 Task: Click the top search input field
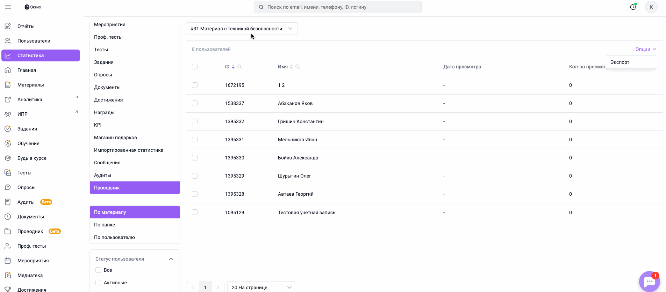click(x=337, y=7)
